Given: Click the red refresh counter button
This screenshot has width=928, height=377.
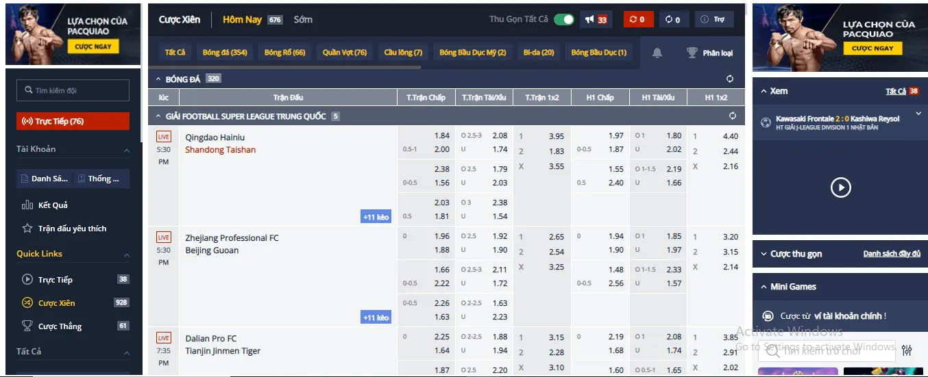Looking at the screenshot, I should (x=637, y=19).
